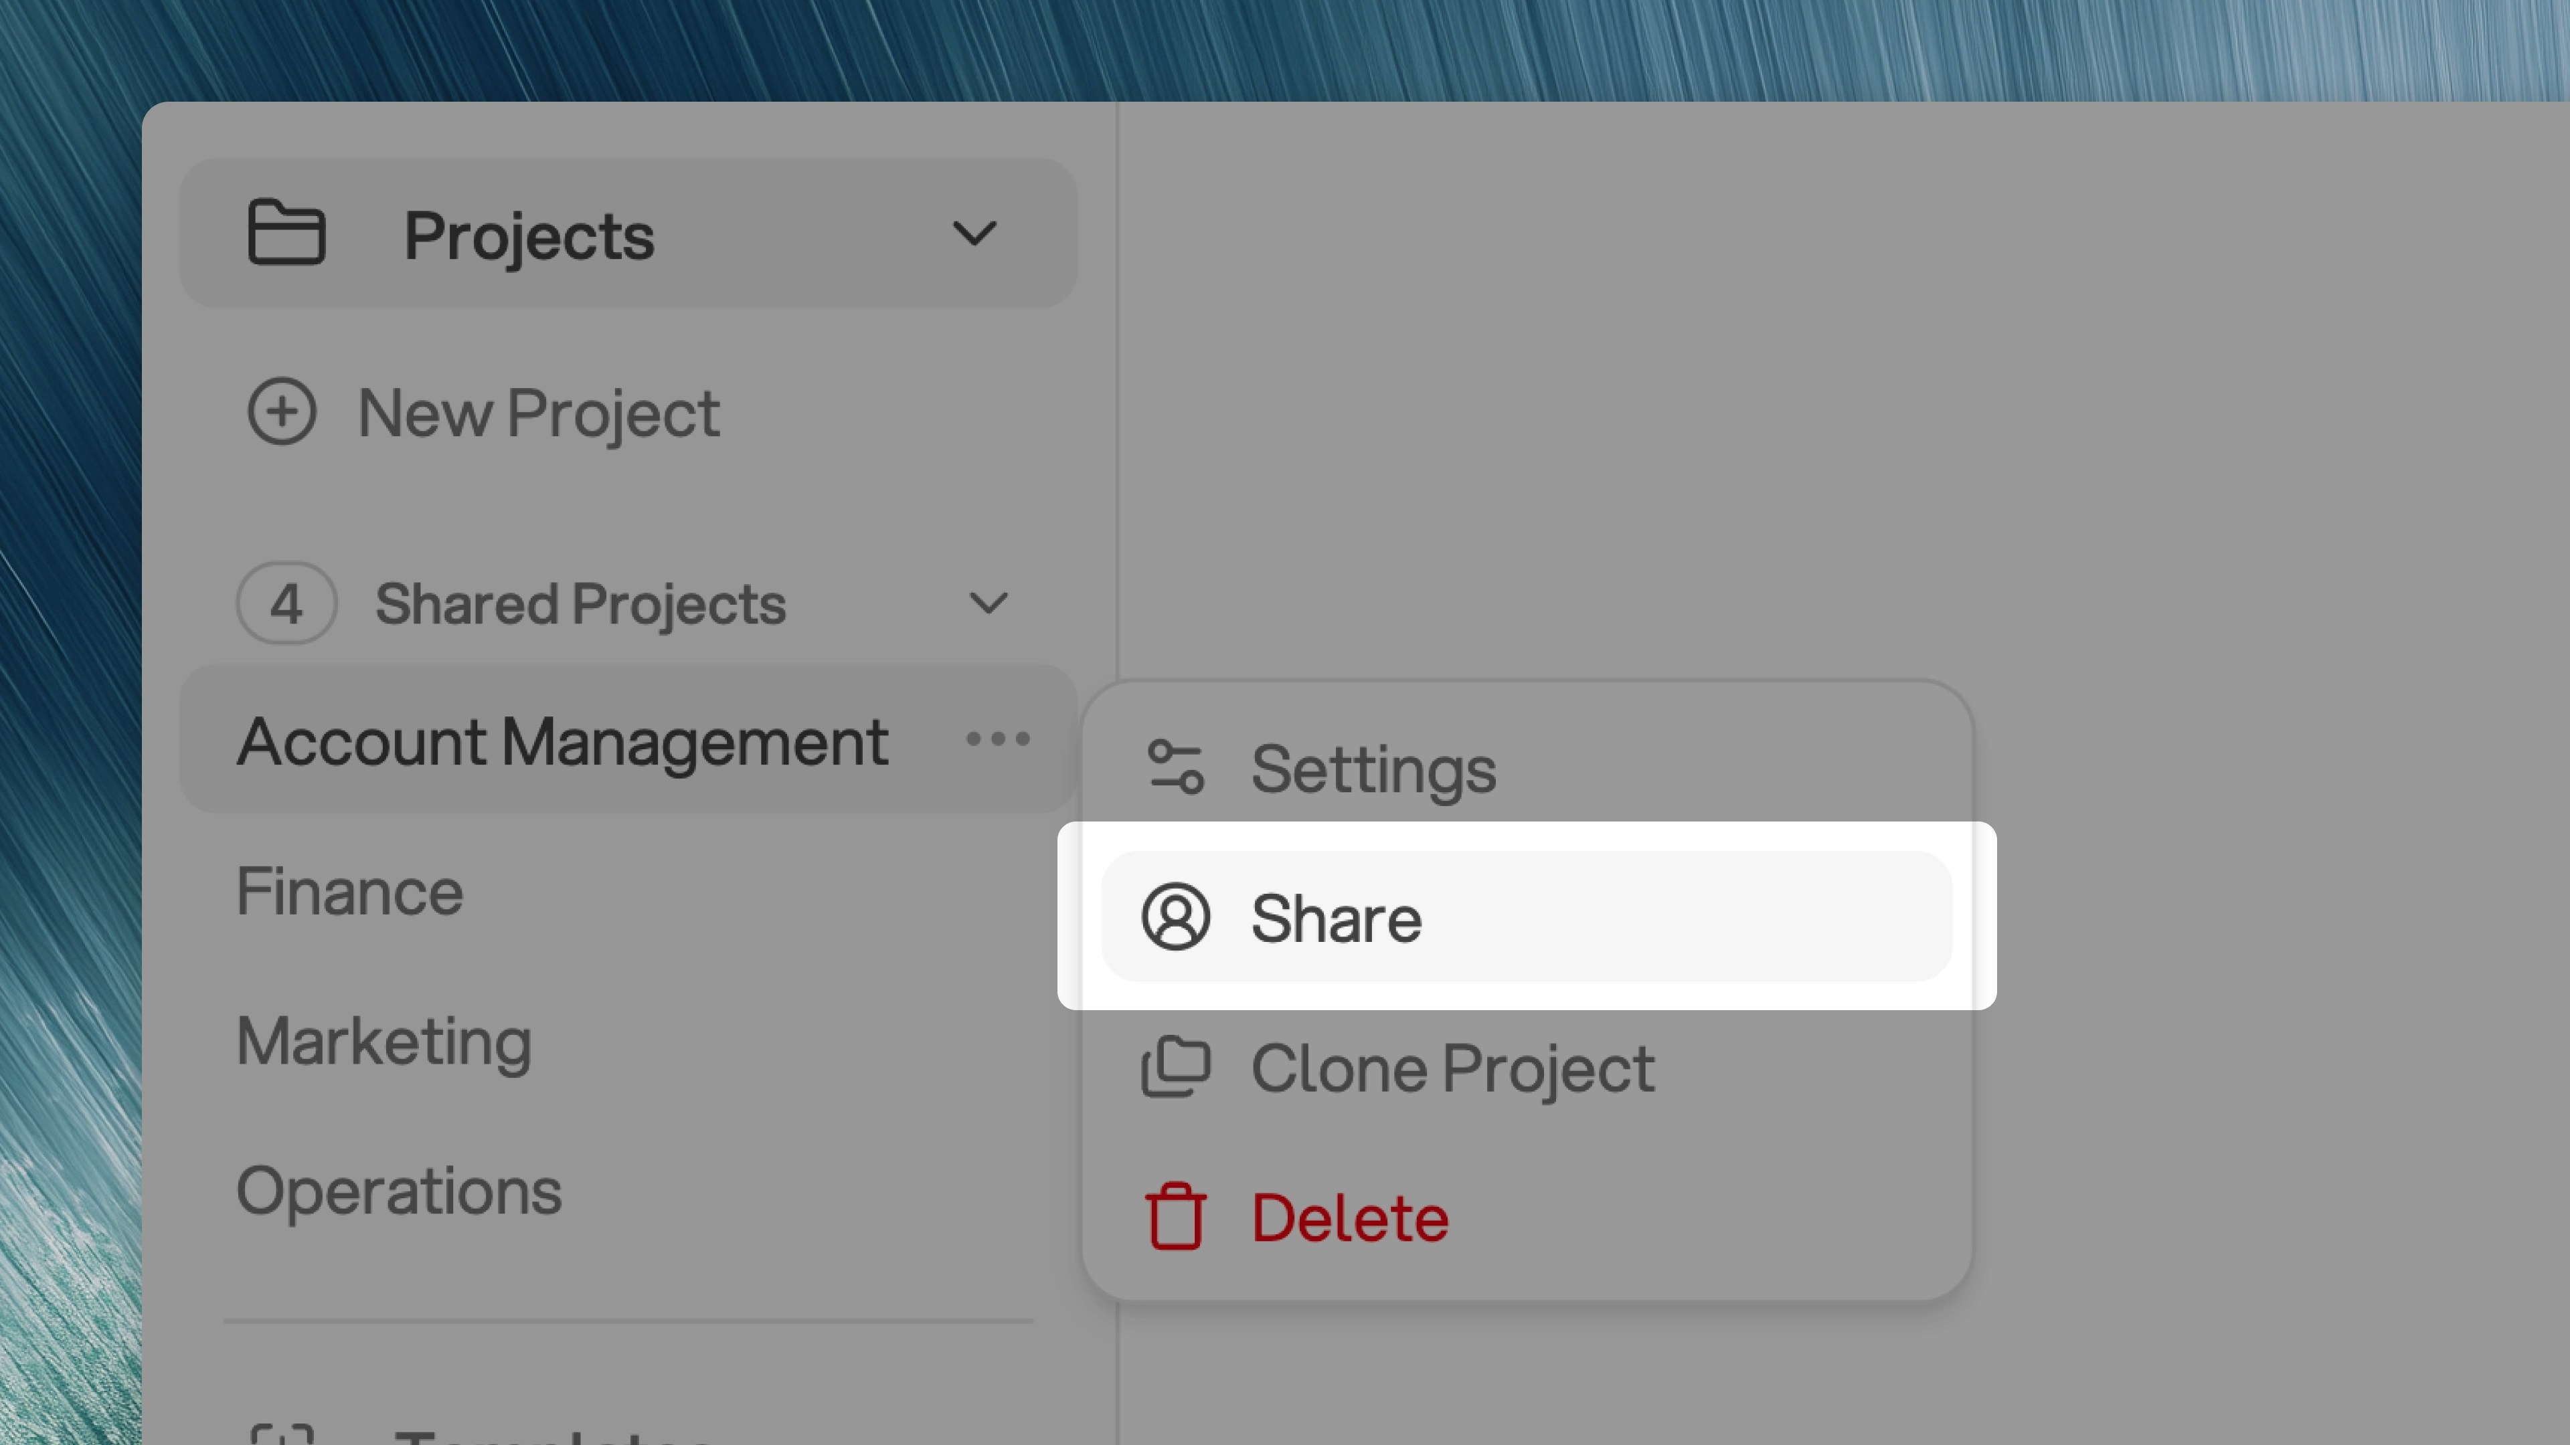This screenshot has height=1445, width=2570.
Task: Select the Clone Project copy icon
Action: coord(1177,1067)
